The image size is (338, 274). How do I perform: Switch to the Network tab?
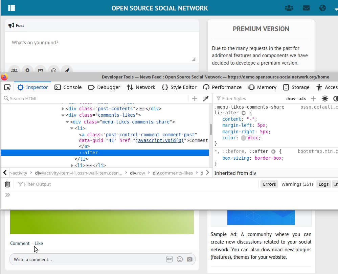tap(141, 87)
